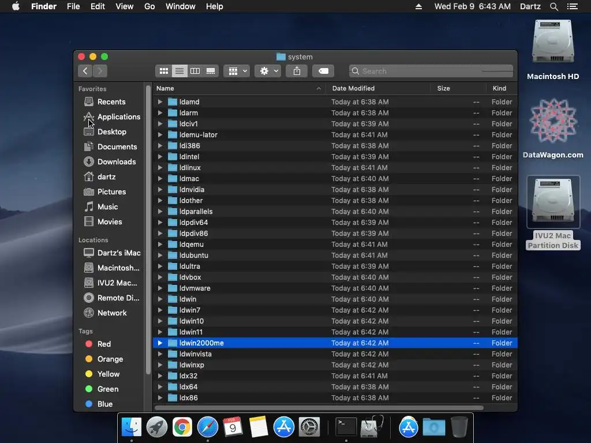Expand the ldx86 folder disclosure triangle
The image size is (591, 443).
point(160,398)
